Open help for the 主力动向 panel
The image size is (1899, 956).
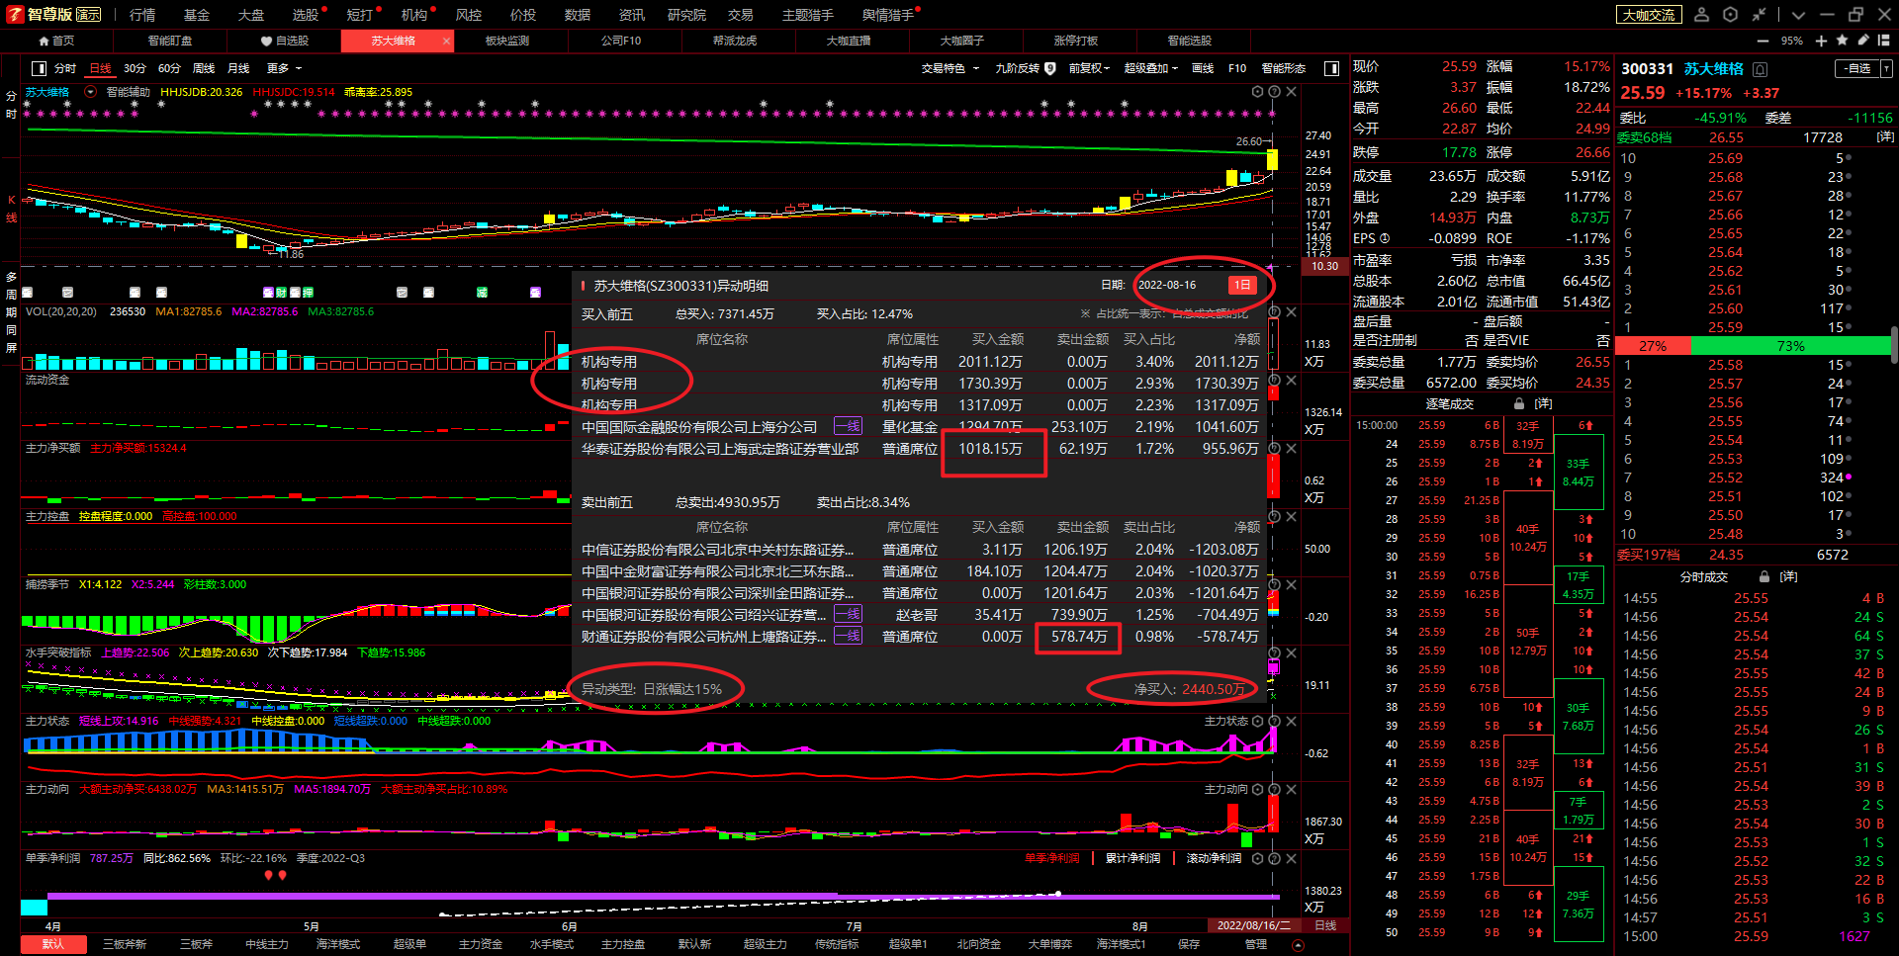1275,789
